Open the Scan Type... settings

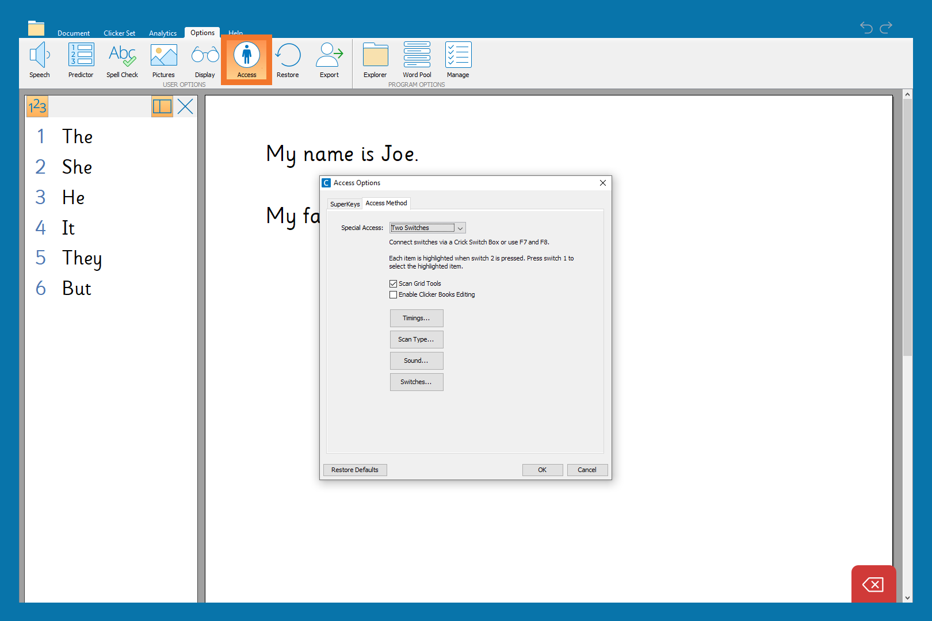(x=417, y=339)
